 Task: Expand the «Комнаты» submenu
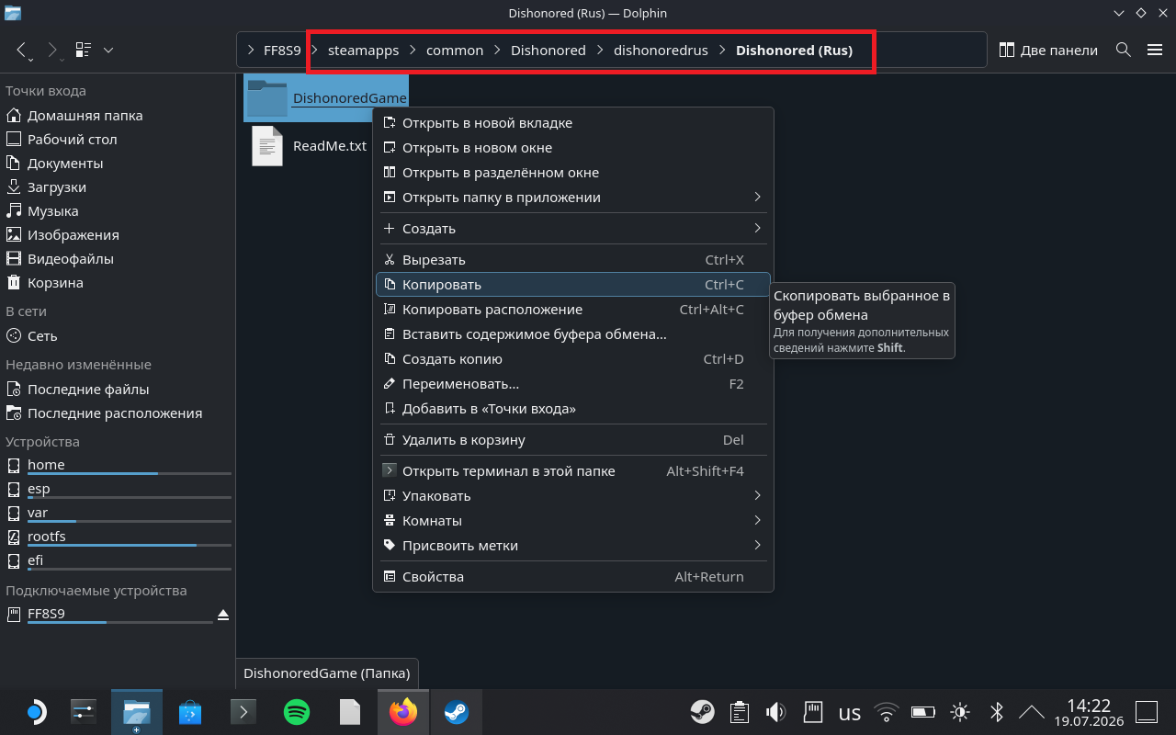point(573,521)
